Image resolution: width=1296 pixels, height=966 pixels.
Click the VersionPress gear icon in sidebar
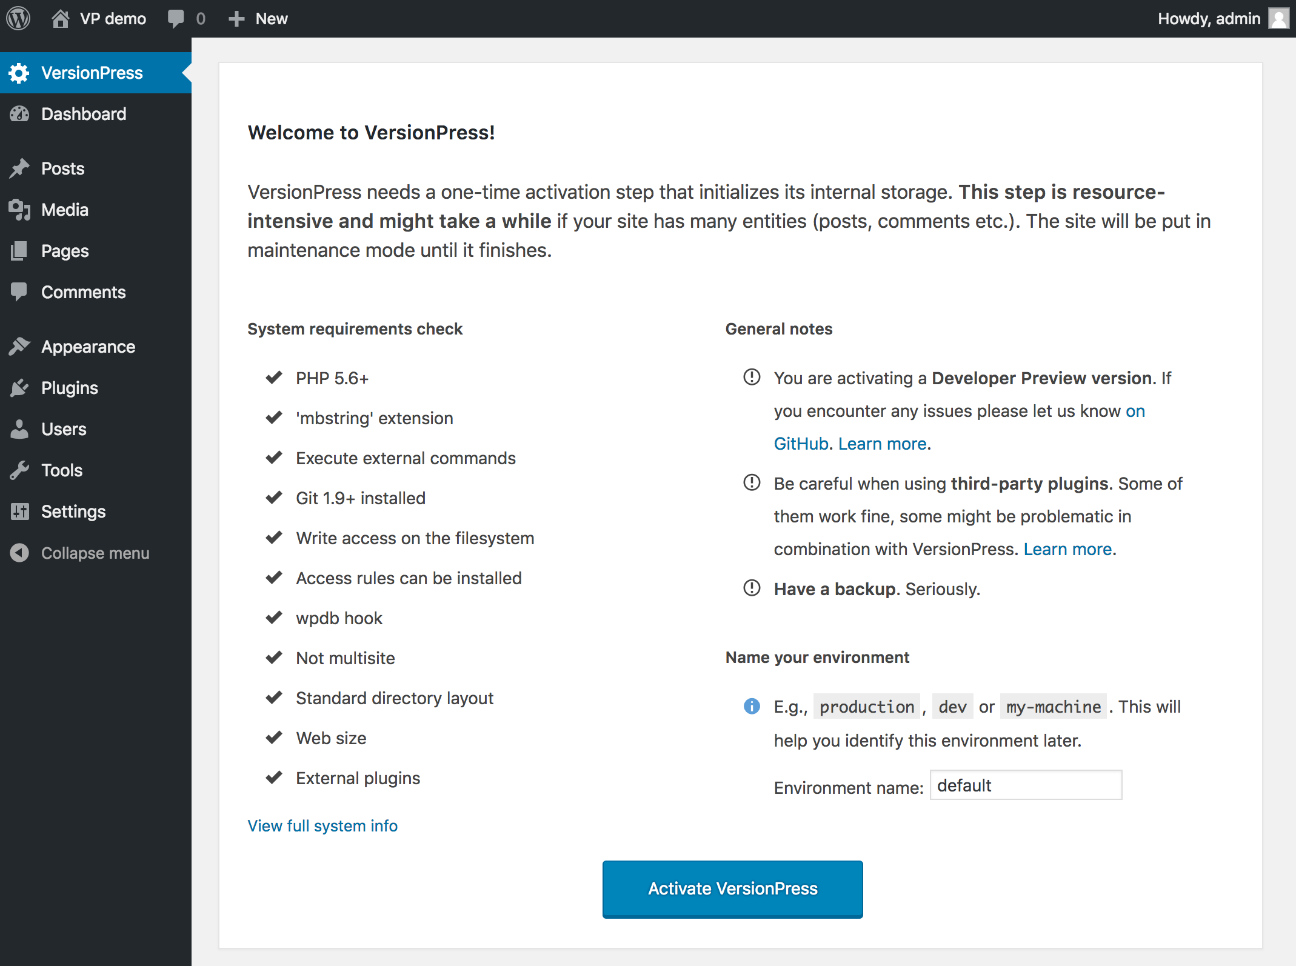click(19, 73)
